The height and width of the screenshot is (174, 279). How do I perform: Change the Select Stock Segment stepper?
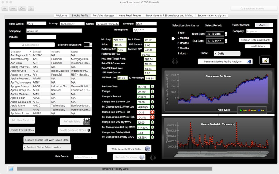point(91,45)
